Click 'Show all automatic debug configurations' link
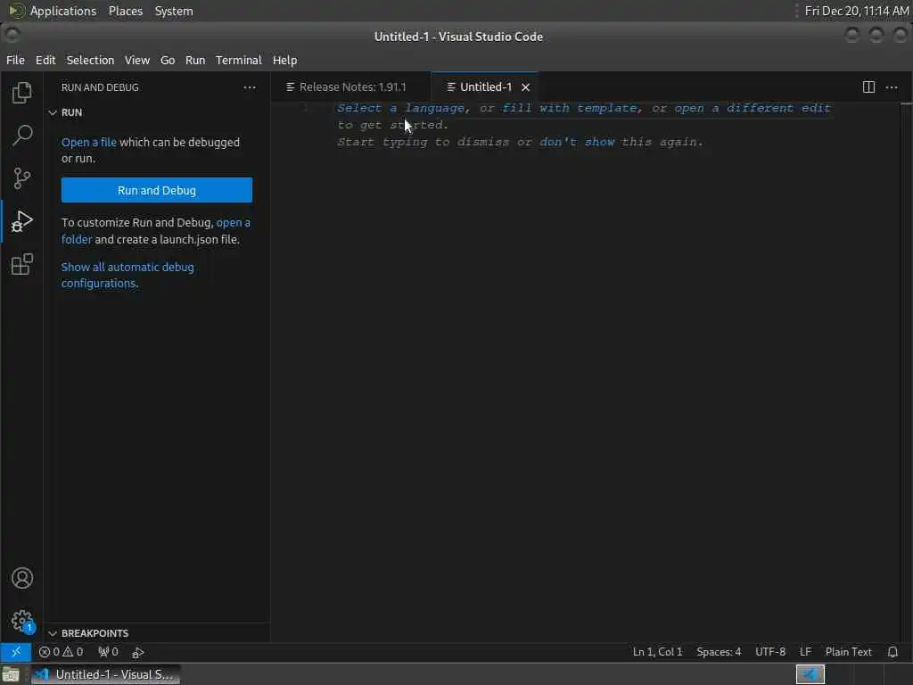This screenshot has height=685, width=913. (x=127, y=275)
